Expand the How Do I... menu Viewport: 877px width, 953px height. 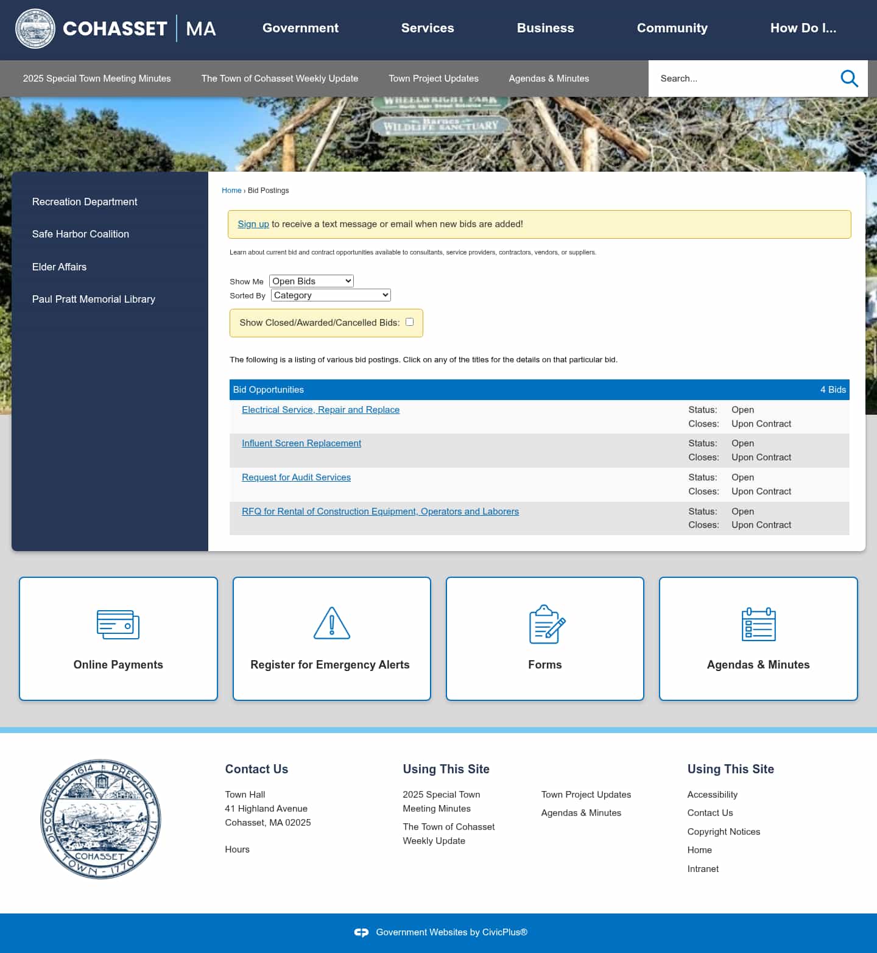pyautogui.click(x=803, y=28)
